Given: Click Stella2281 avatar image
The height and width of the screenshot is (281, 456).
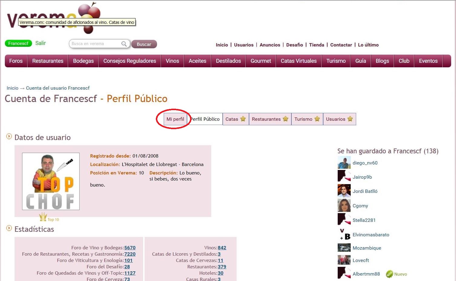Looking at the screenshot, I should click(x=344, y=219).
